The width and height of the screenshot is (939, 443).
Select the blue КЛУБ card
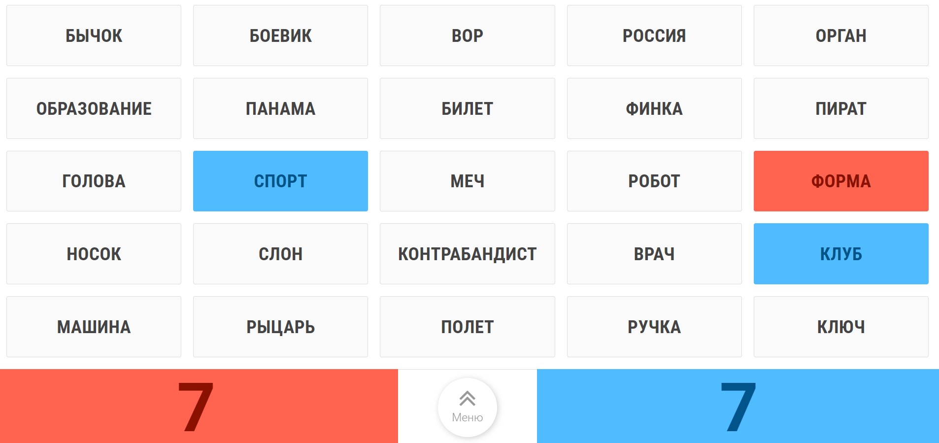pos(840,254)
